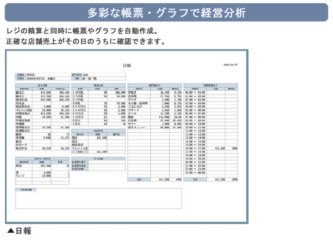This screenshot has height=241, width=333.
Task: Select the サワー row in the department table
Action: pos(155,124)
